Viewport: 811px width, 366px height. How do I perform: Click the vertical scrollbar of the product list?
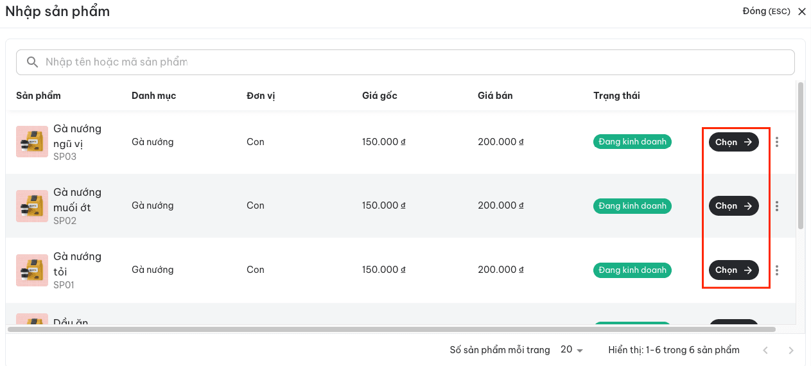[800, 155]
